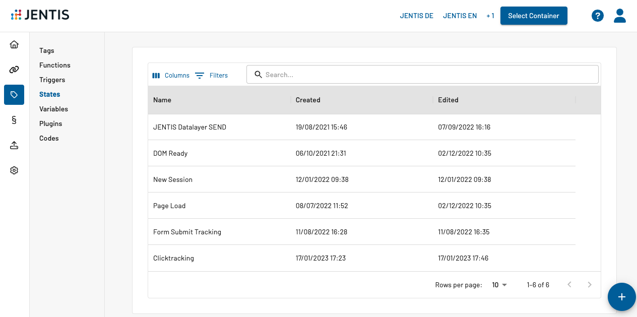Click the Select Container button
The width and height of the screenshot is (637, 317).
(x=534, y=16)
